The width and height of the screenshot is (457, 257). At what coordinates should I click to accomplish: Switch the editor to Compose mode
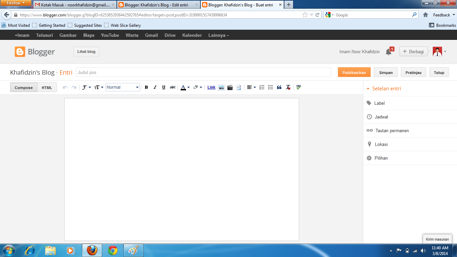[24, 87]
